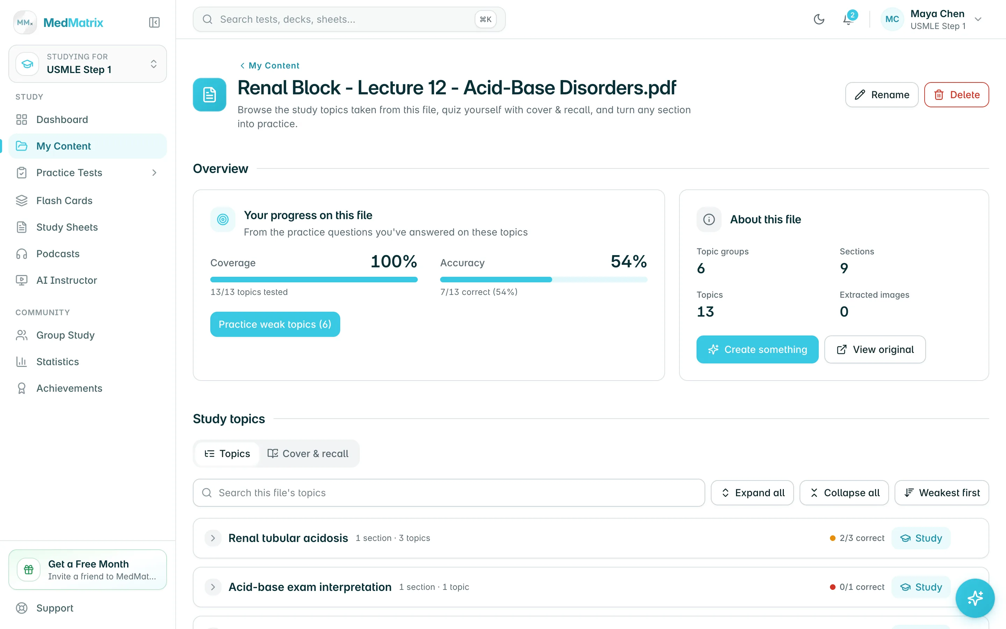Study Renal tubular acidosis

921,538
